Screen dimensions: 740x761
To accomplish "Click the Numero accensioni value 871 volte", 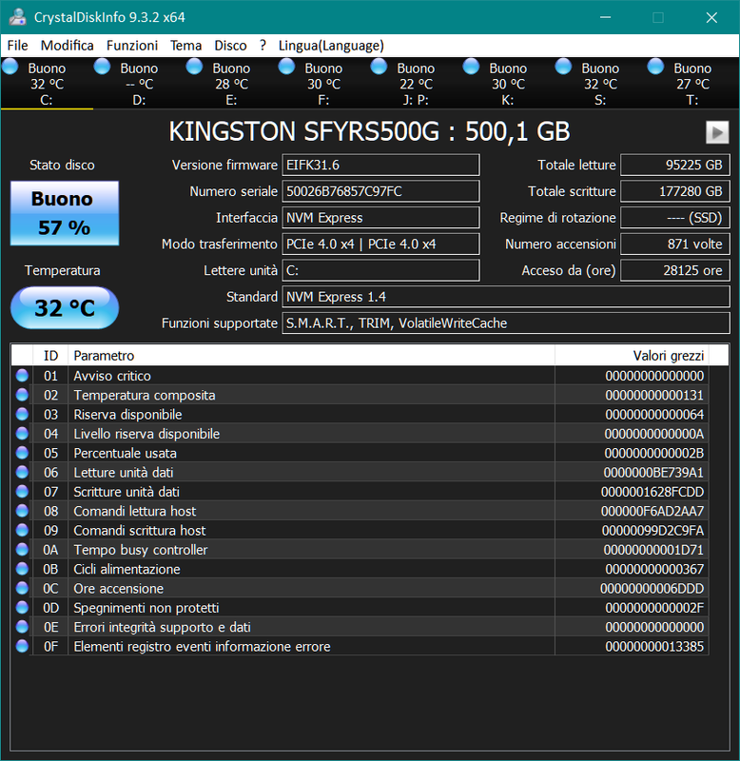I will pos(675,244).
